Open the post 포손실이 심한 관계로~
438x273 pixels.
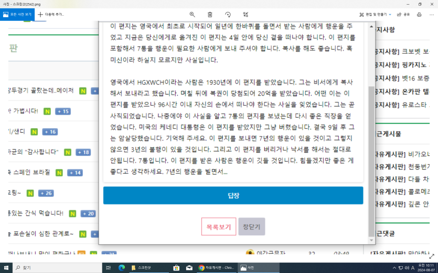pos(41,234)
